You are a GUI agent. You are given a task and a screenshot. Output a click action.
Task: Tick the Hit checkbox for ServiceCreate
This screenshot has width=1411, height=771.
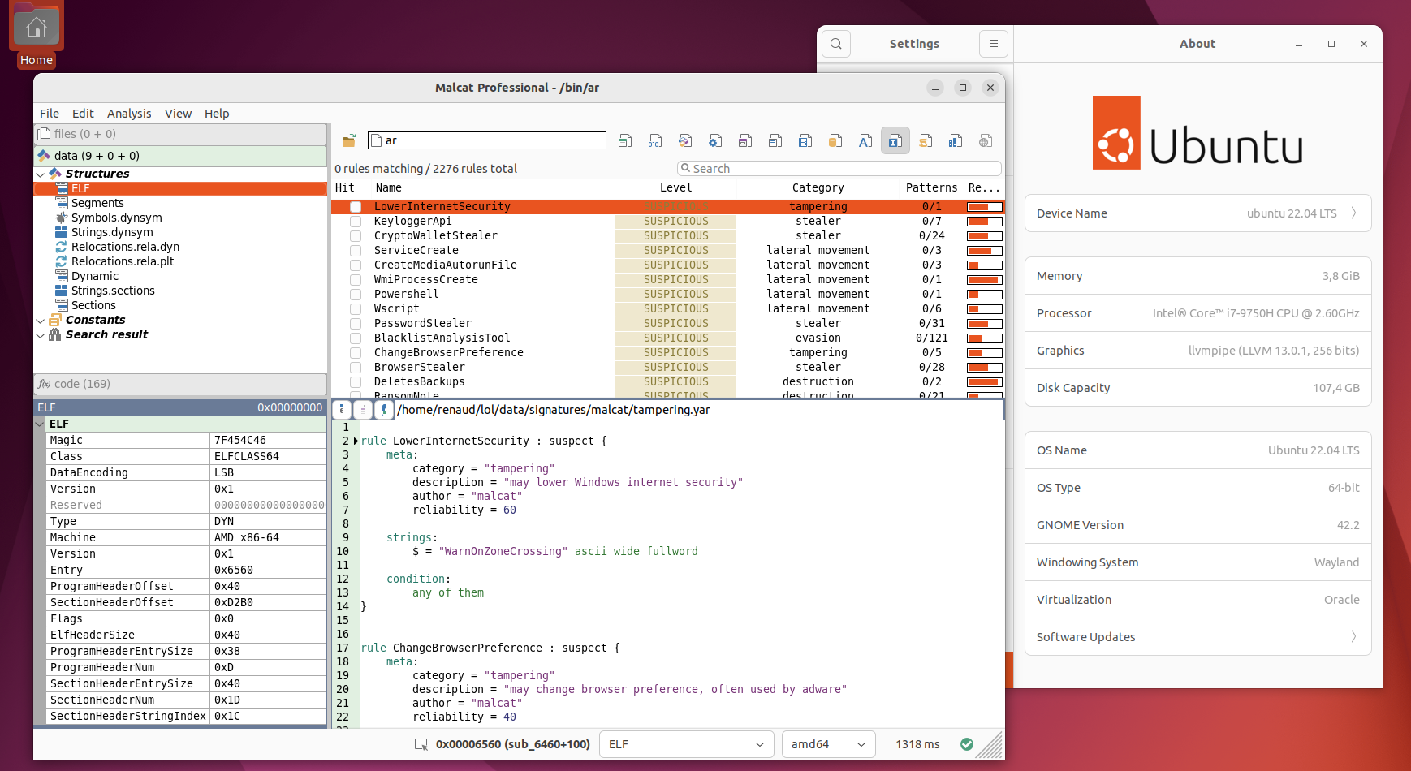point(356,251)
